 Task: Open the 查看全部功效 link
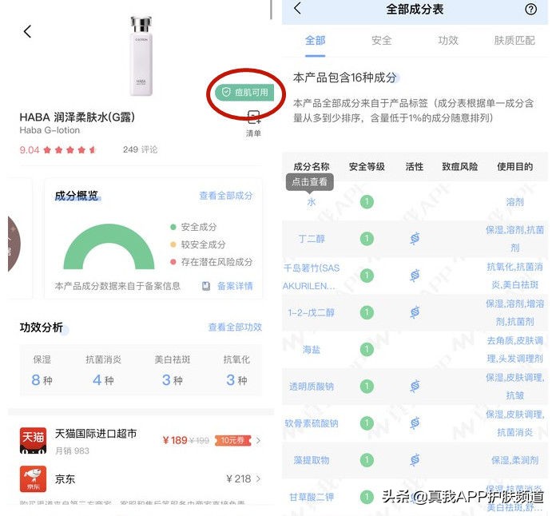tap(235, 327)
